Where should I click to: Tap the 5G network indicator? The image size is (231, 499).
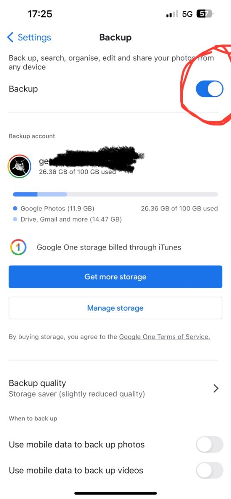tap(187, 14)
